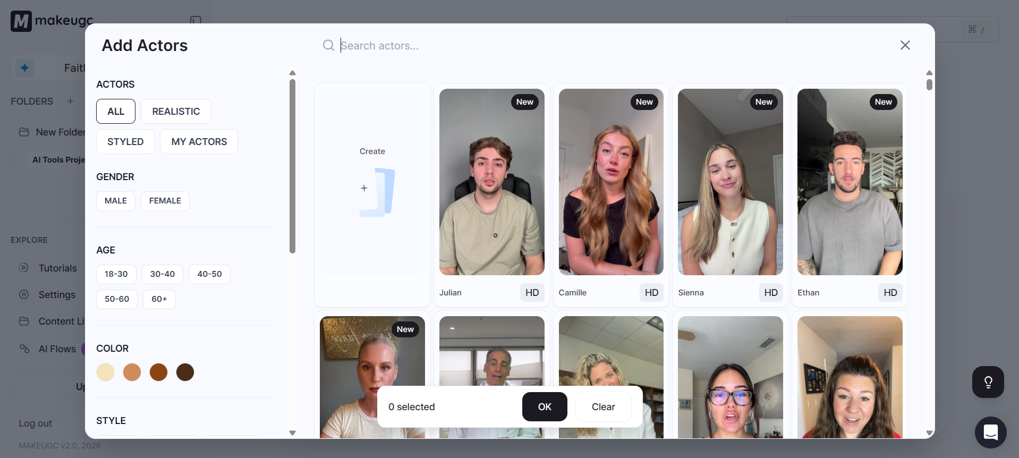Confirm selection with OK button
The height and width of the screenshot is (458, 1019).
point(545,406)
